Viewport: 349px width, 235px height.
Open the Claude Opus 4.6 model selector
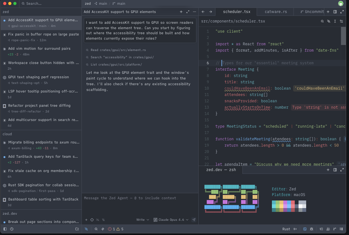click(171, 220)
